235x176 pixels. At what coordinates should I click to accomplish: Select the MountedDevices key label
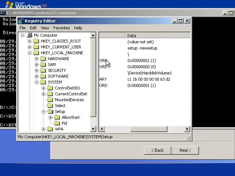pos(69,100)
